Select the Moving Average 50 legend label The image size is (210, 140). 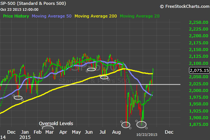[52, 16]
